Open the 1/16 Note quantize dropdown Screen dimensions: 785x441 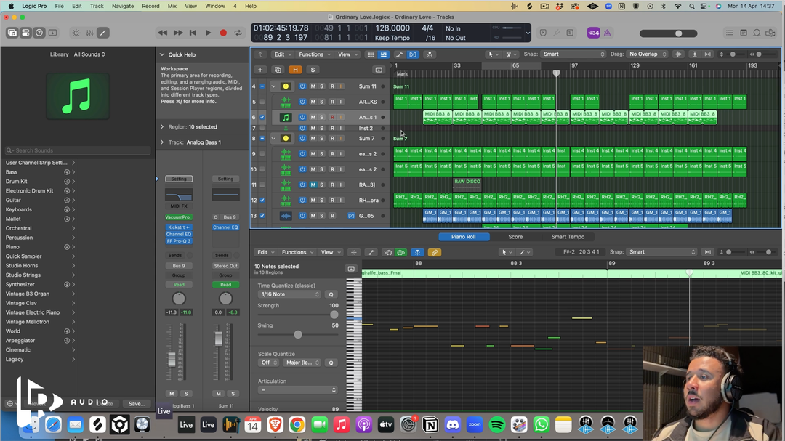[x=289, y=294]
